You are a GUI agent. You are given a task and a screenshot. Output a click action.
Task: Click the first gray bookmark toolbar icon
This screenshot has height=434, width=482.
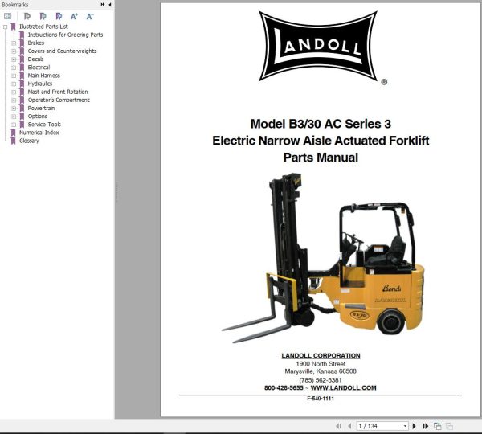(27, 16)
